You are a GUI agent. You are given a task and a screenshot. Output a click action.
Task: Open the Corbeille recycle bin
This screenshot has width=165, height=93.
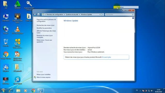[6, 43]
